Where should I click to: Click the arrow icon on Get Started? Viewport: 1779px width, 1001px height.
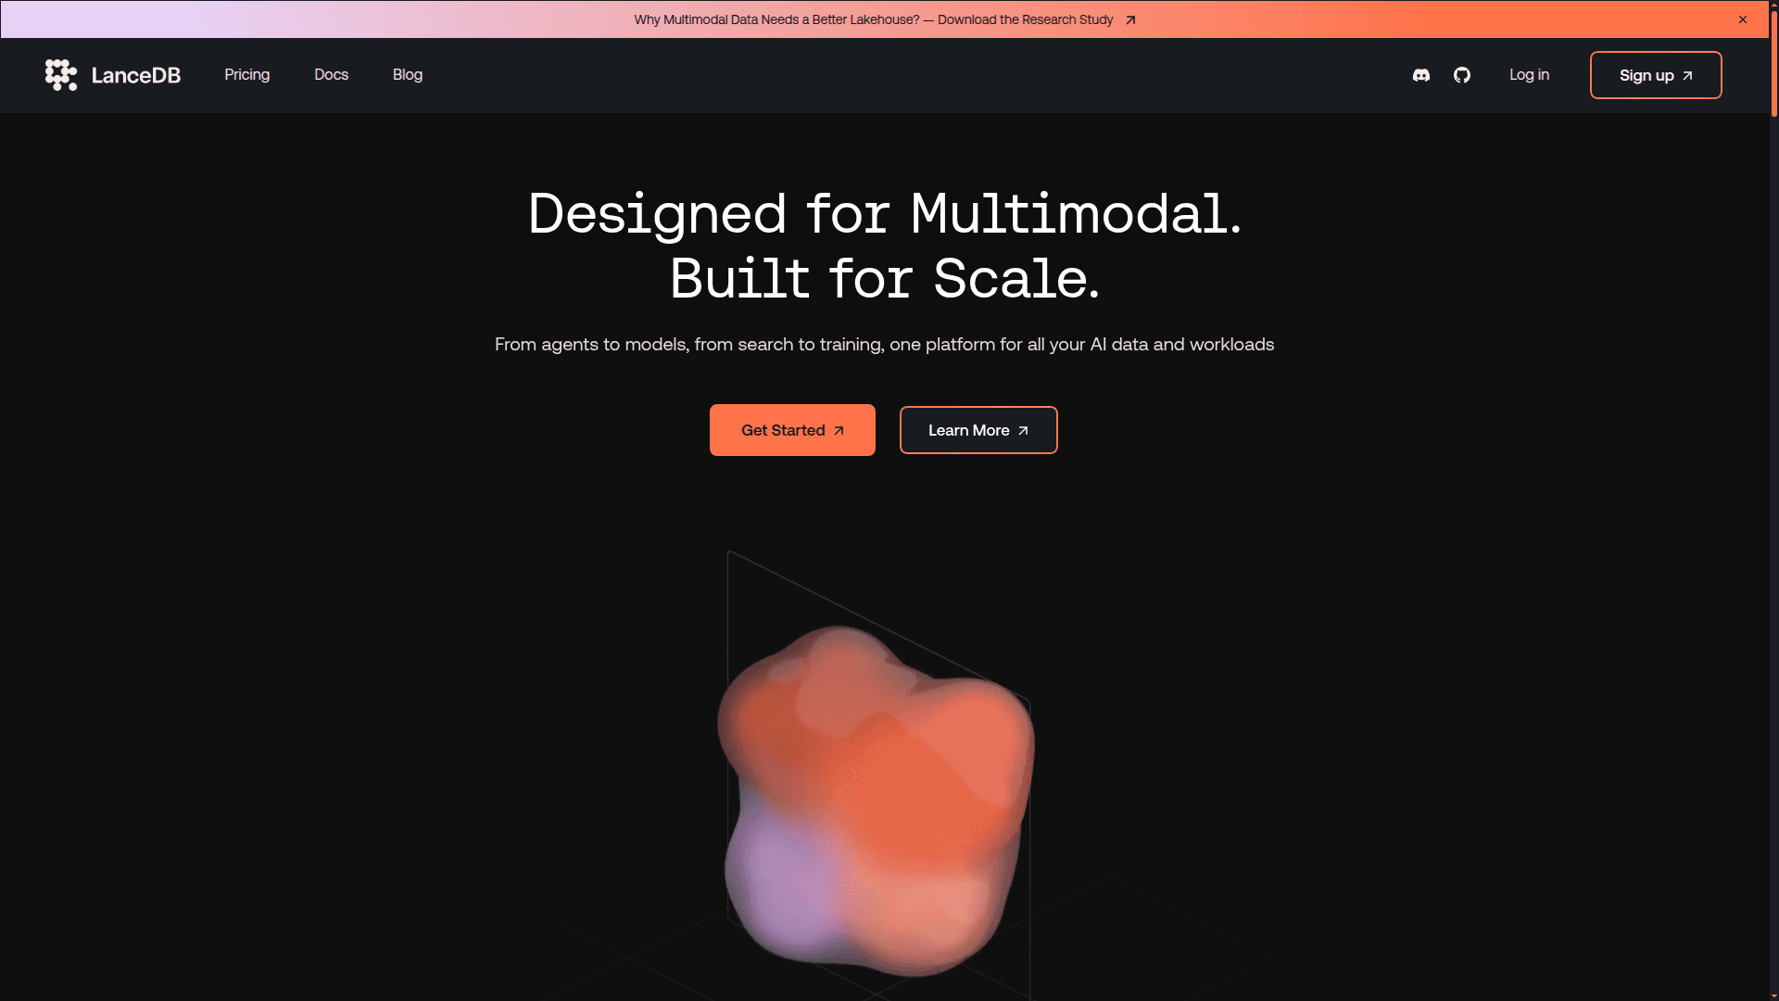[x=839, y=431]
